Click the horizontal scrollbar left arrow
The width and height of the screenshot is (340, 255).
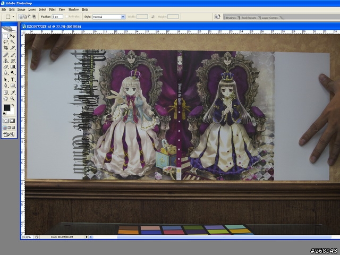91,237
